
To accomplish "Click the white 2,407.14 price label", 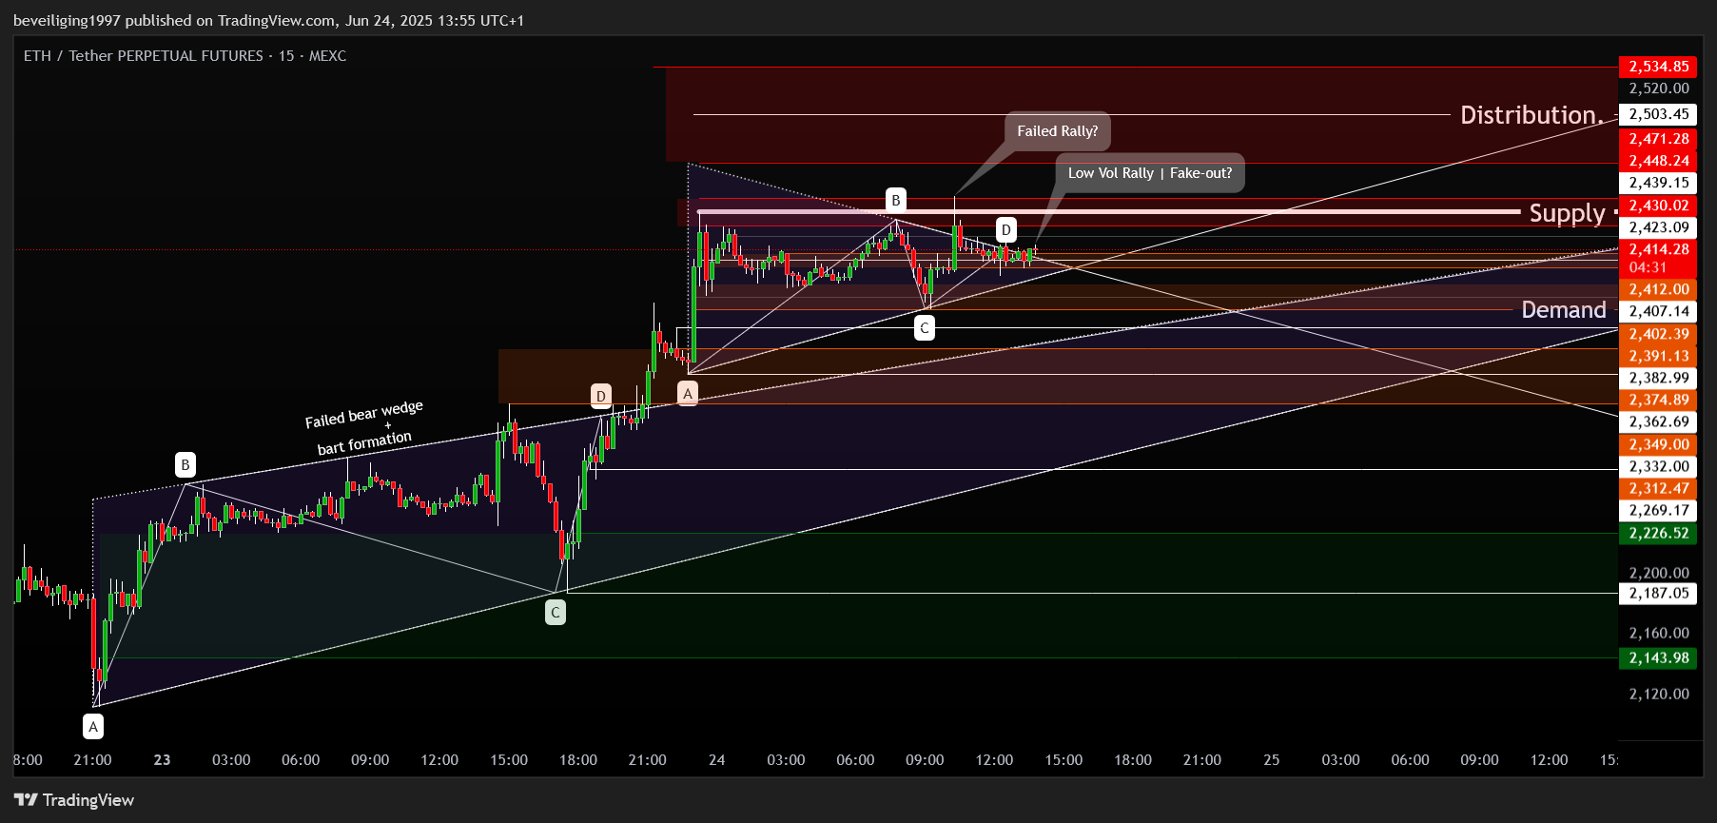I will (1658, 311).
